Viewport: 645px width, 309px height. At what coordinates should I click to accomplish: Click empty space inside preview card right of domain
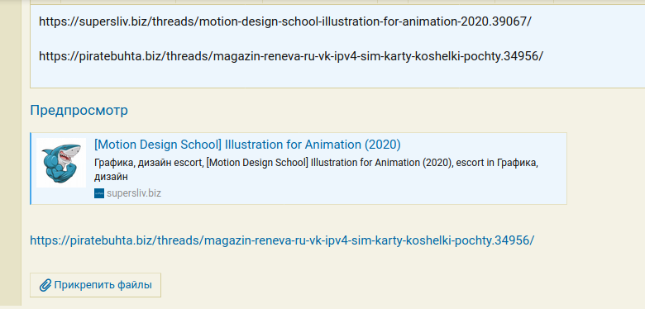tap(362, 193)
